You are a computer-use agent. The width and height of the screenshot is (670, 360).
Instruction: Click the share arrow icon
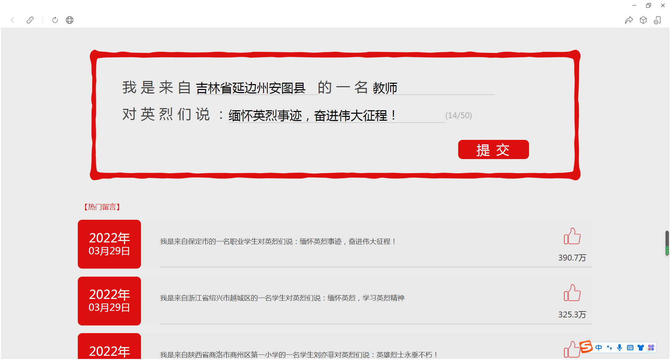pos(629,20)
